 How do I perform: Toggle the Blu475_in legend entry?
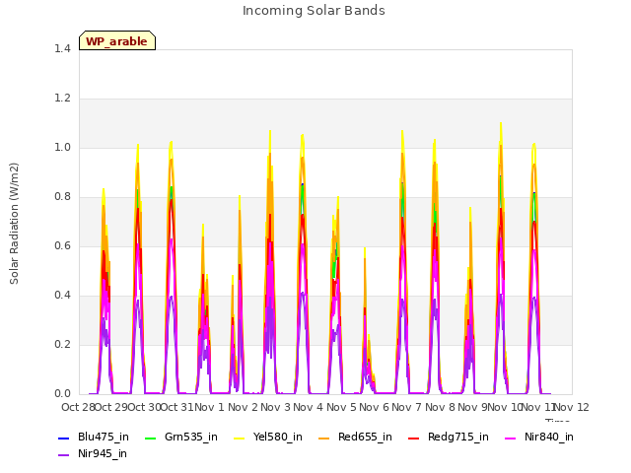(x=94, y=437)
